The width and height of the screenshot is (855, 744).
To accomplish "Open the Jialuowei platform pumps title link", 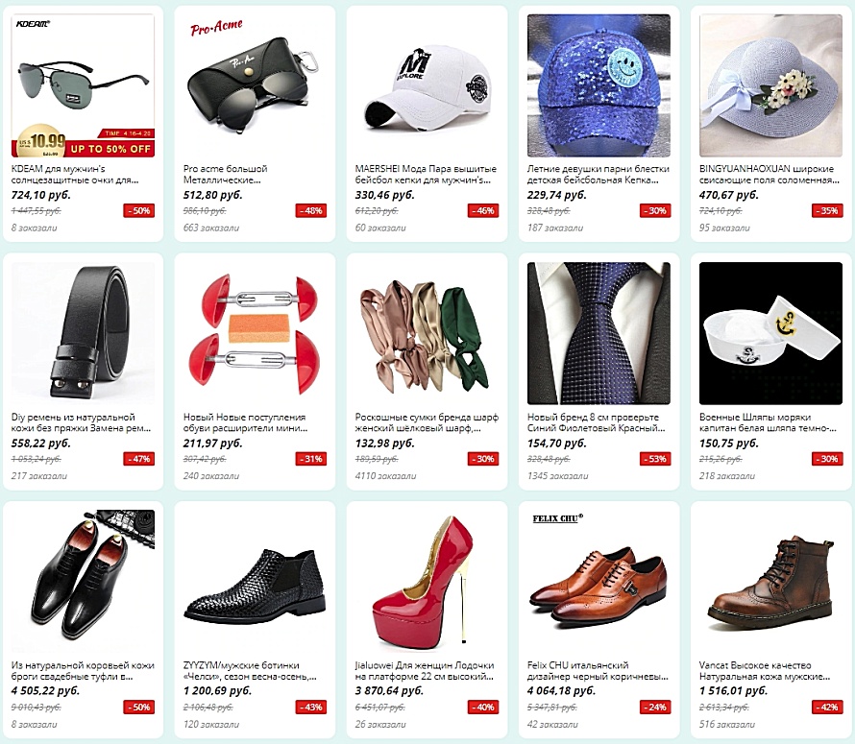I will pos(425,671).
